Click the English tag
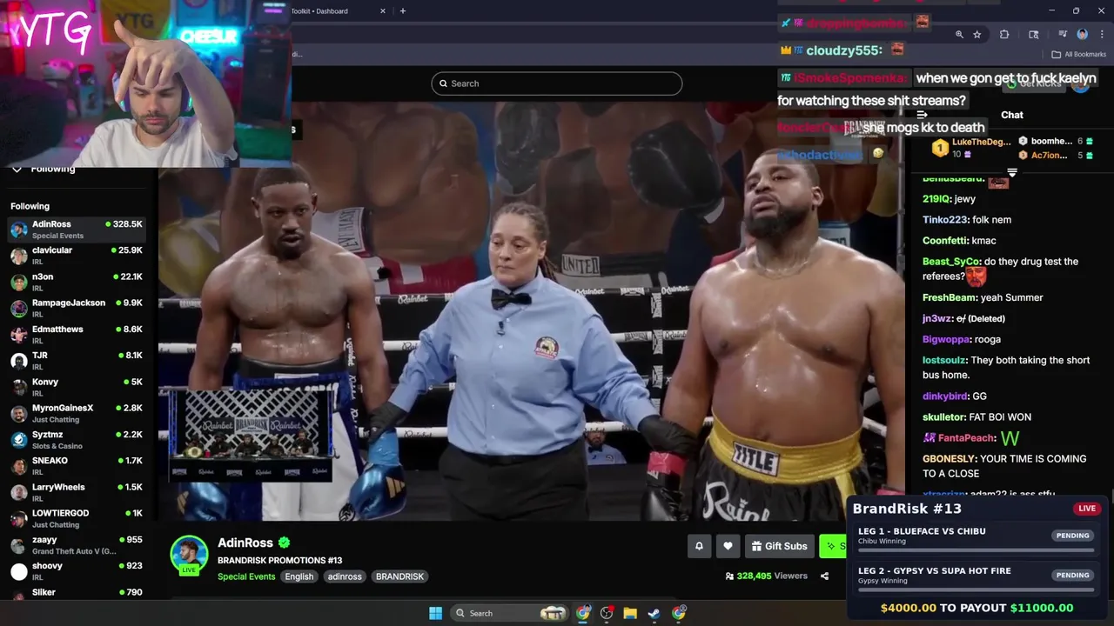 pos(299,576)
